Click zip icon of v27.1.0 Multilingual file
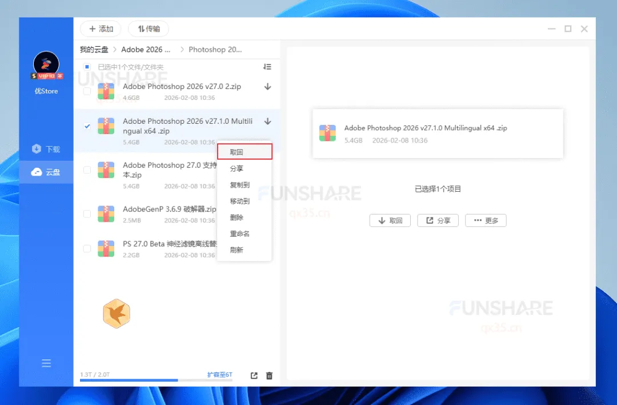This screenshot has height=405, width=617. pyautogui.click(x=106, y=126)
